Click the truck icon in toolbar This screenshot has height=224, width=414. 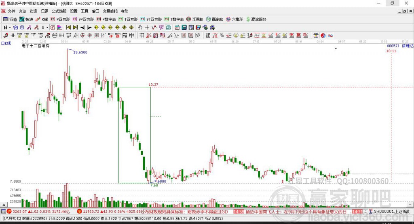click(212, 27)
